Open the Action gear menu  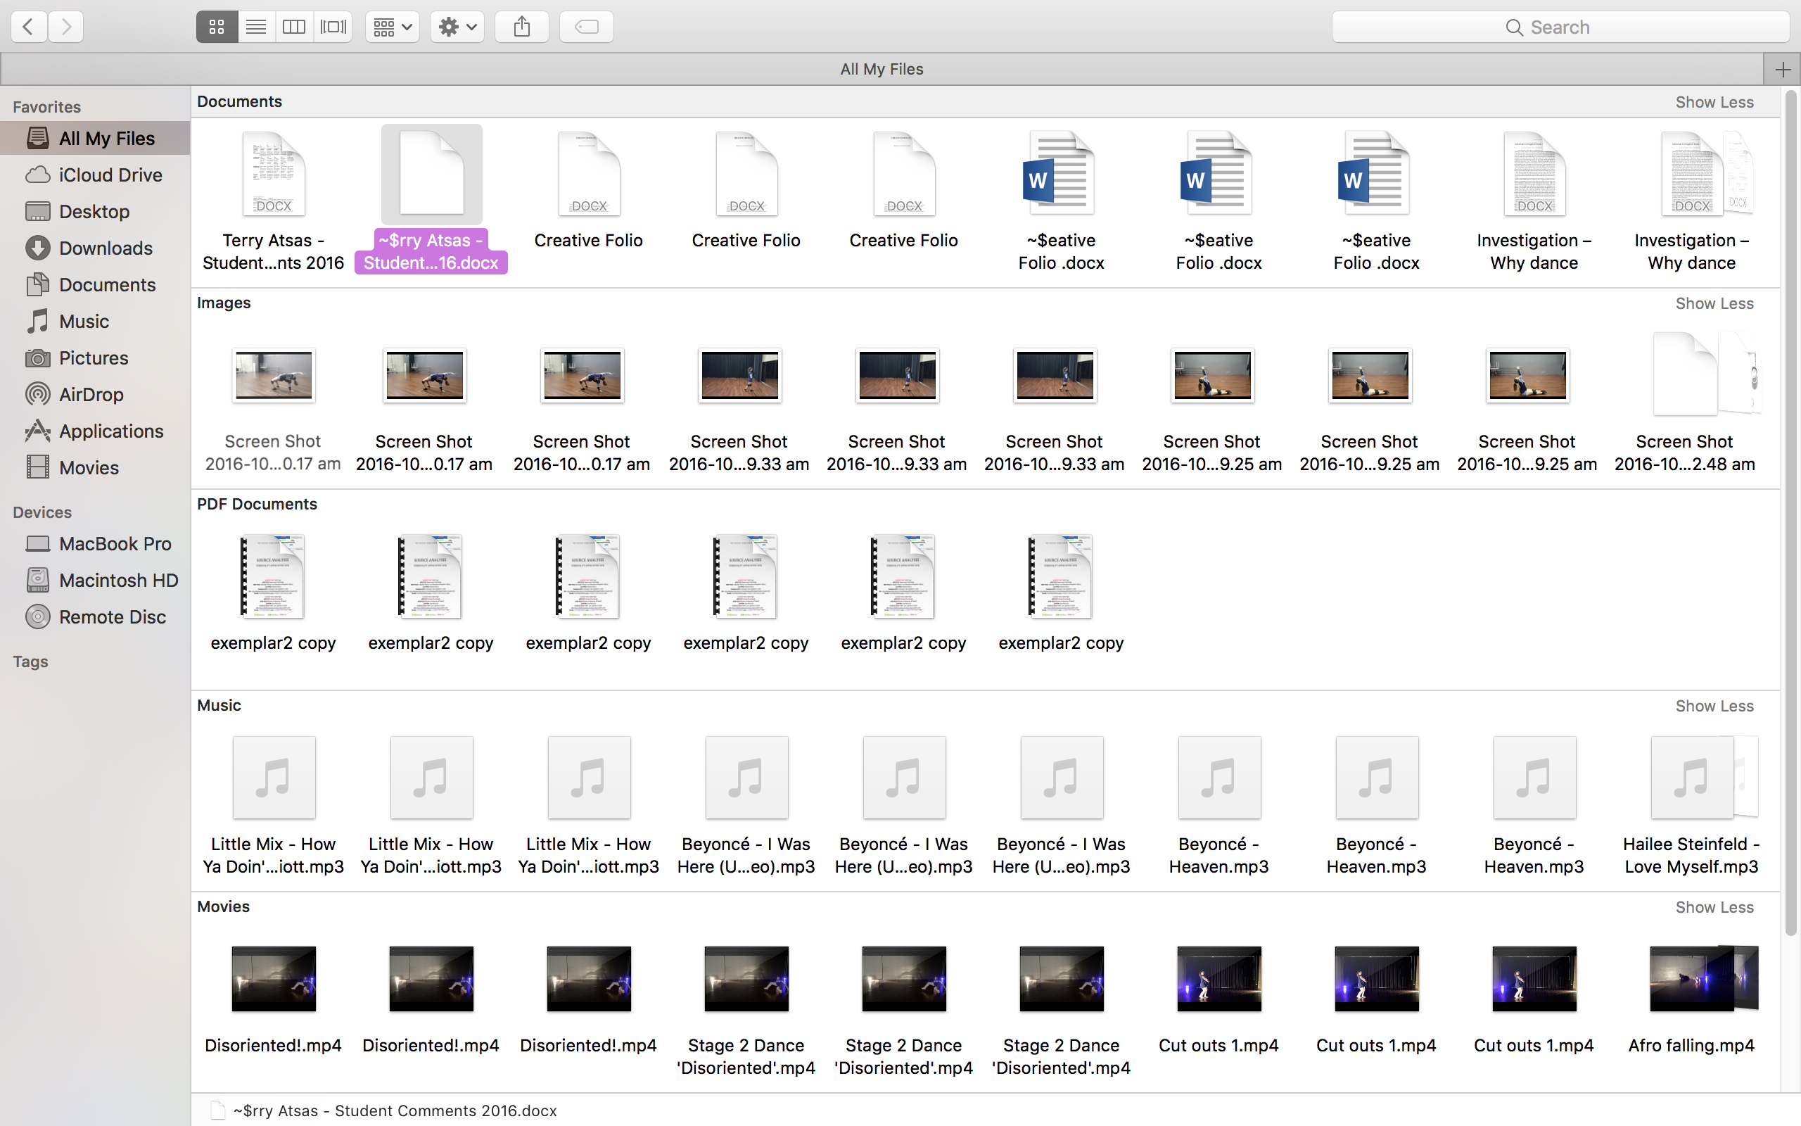tap(457, 27)
